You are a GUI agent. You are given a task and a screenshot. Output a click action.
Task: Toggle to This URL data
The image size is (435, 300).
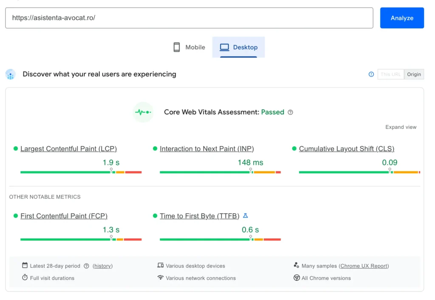click(391, 74)
